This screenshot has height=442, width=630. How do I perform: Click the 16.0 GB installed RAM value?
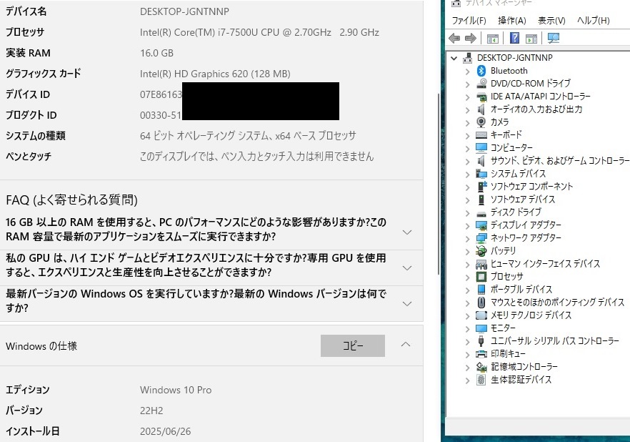click(156, 53)
